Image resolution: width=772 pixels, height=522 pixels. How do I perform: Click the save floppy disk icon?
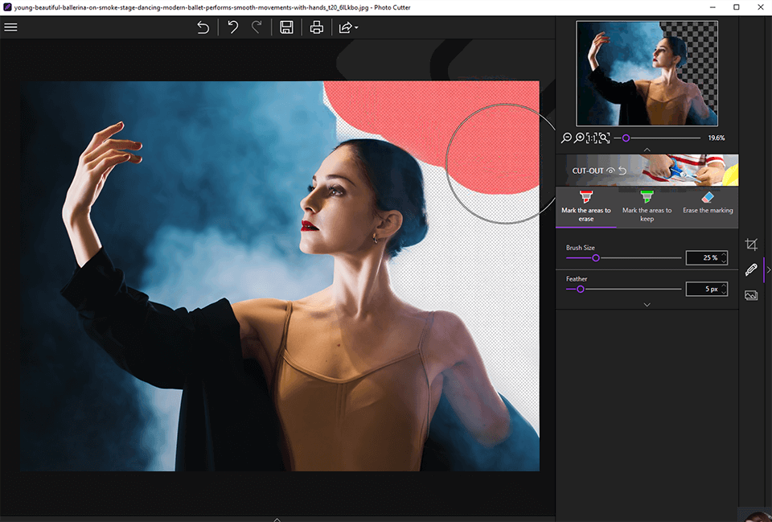pyautogui.click(x=286, y=27)
